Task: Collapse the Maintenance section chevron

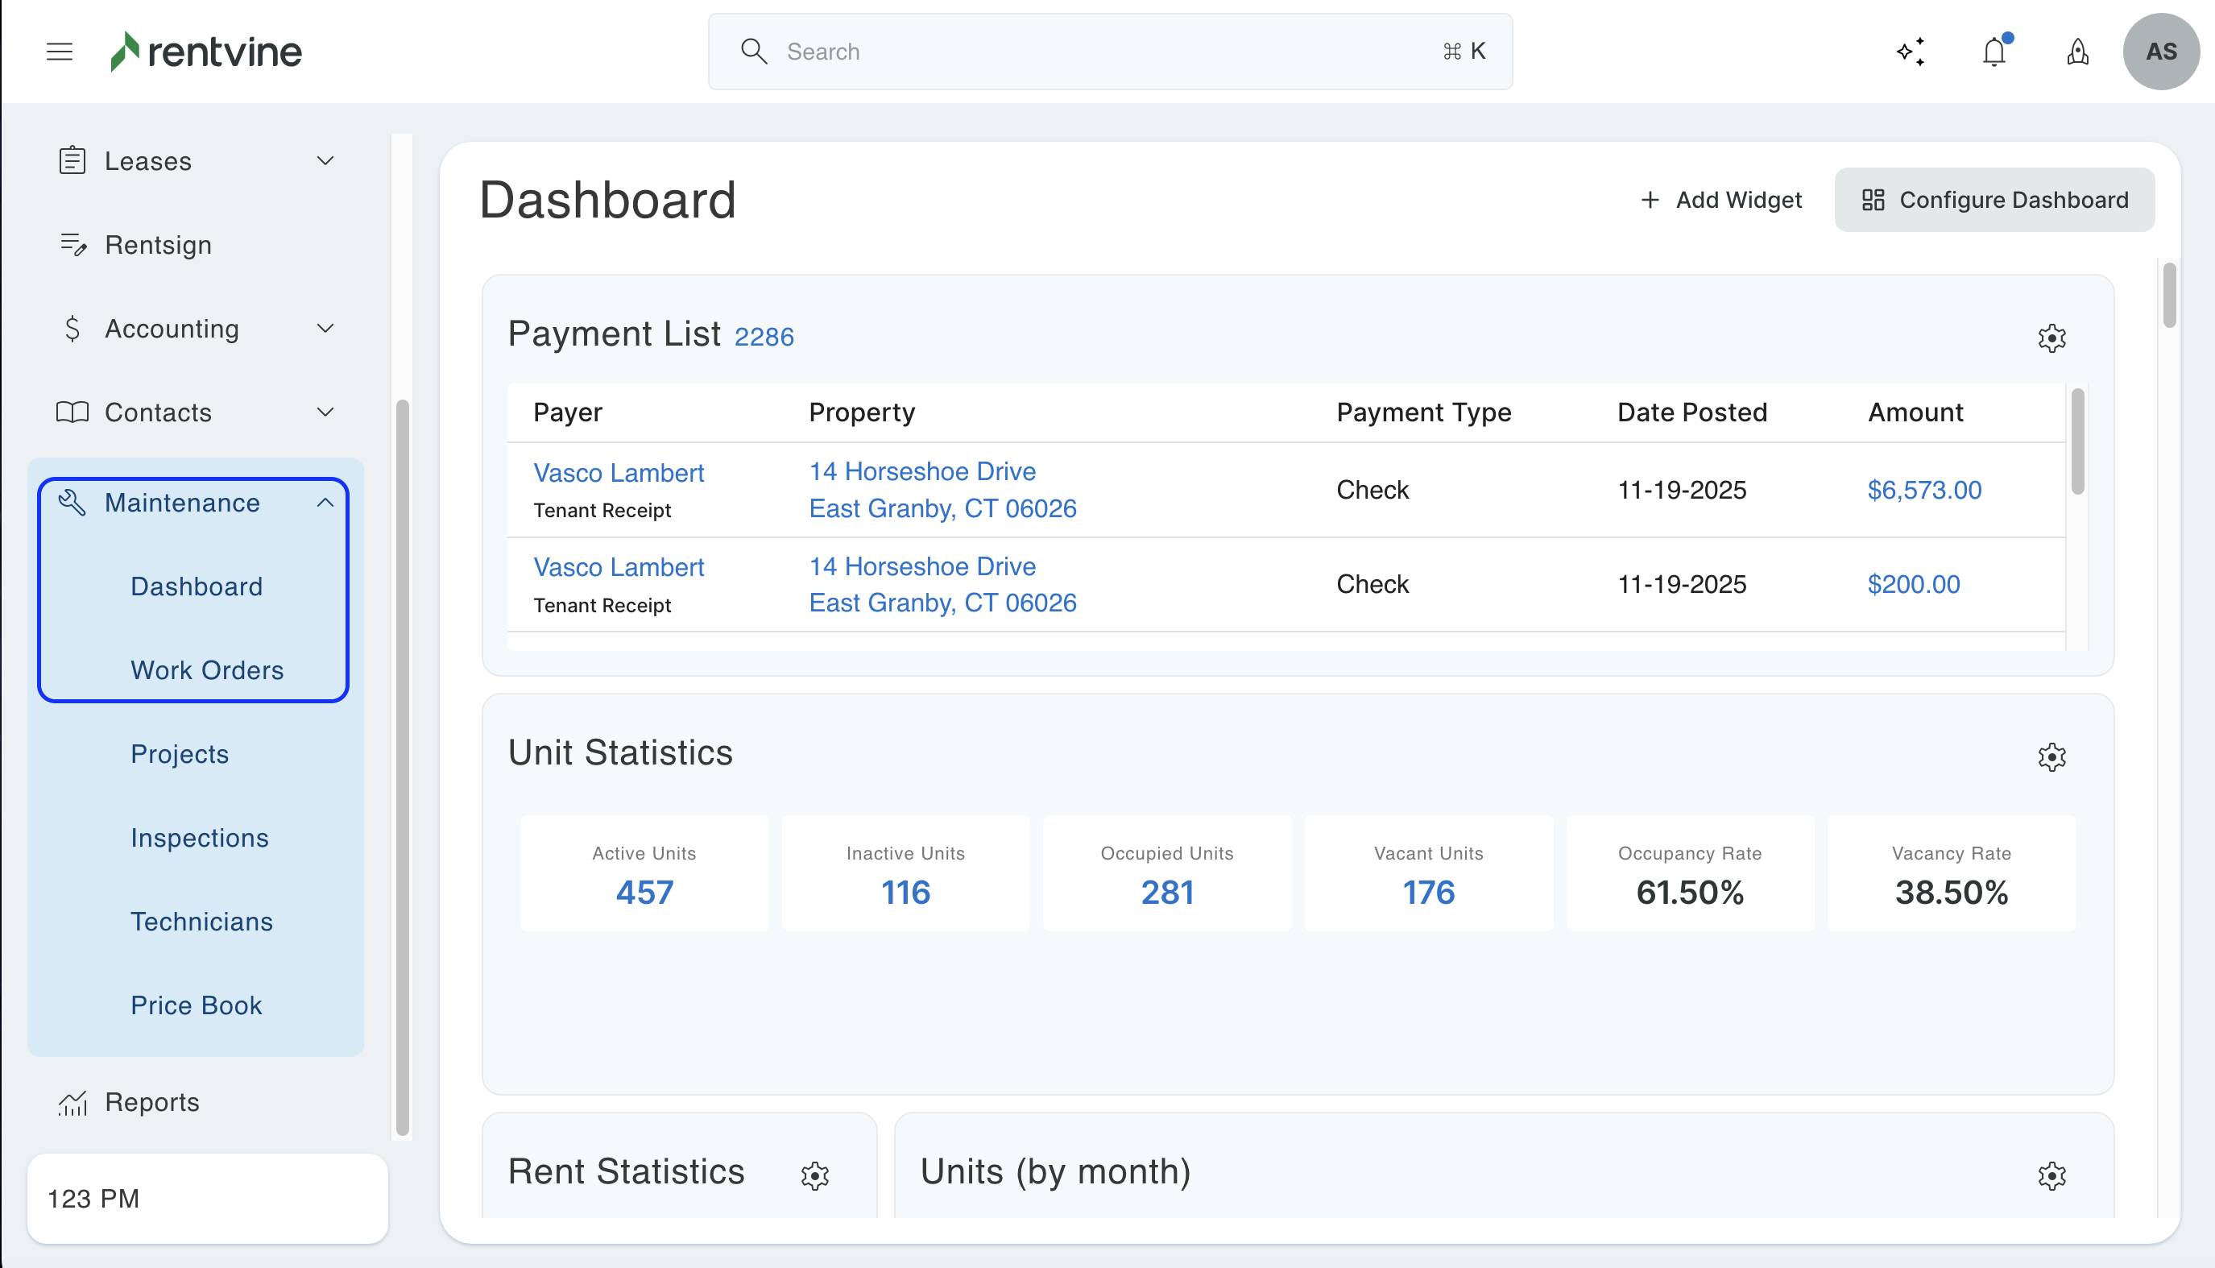Action: [x=325, y=503]
